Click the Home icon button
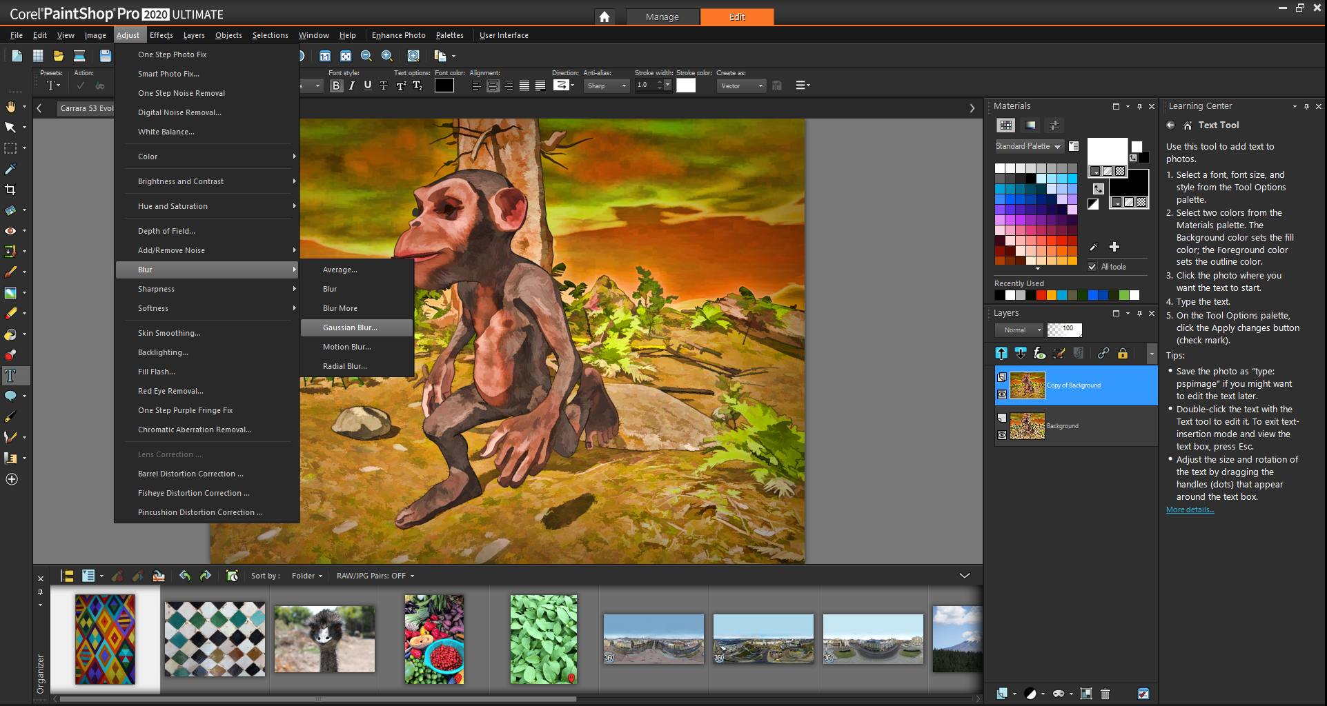1327x706 pixels. click(x=604, y=17)
